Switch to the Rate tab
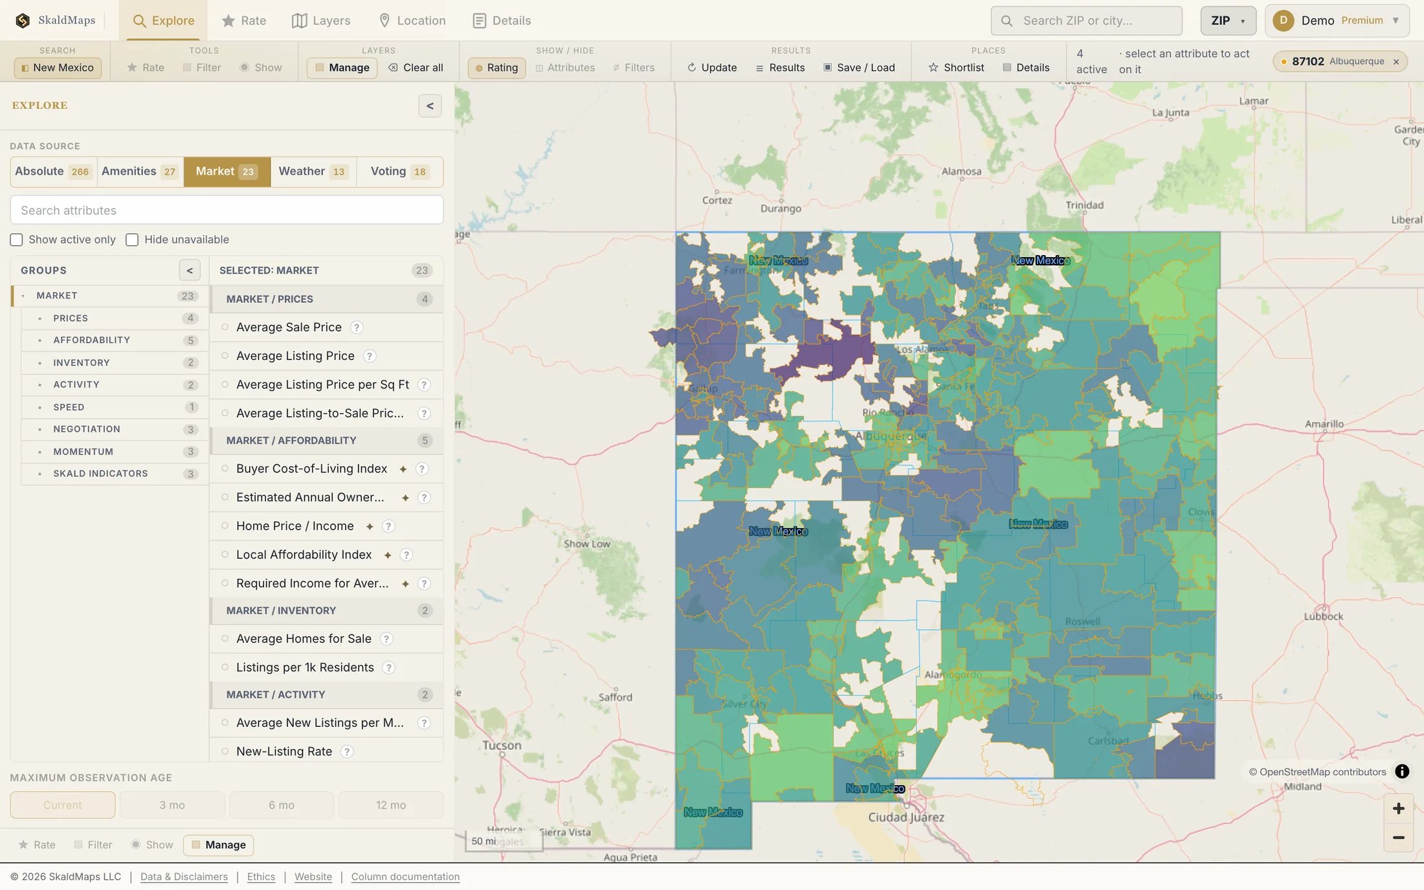 coord(244,21)
